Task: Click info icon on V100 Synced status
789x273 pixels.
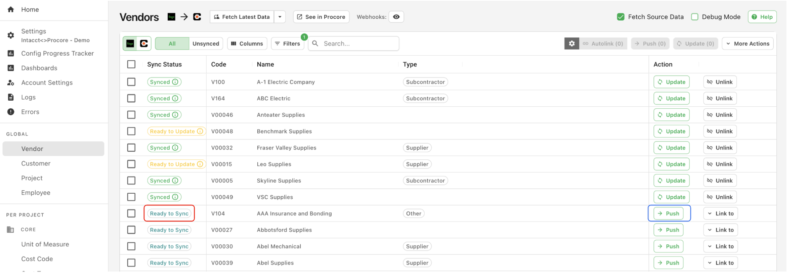Action: 175,82
